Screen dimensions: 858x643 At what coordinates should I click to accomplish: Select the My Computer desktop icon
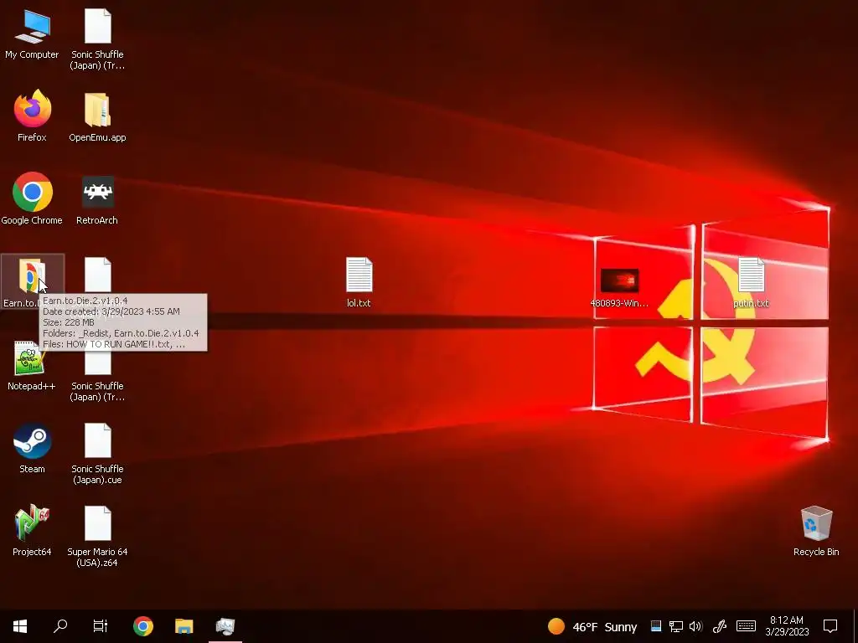pyautogui.click(x=32, y=33)
